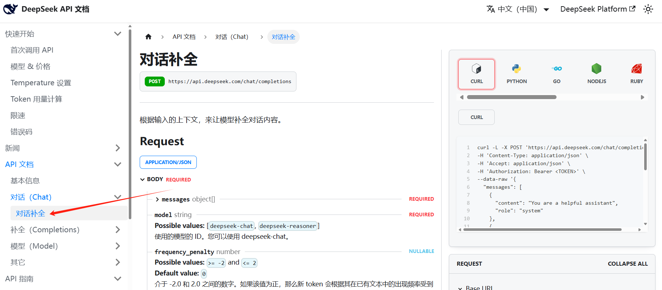This screenshot has height=290, width=662.
Task: Click the 对话补全 page heading
Action: tap(169, 60)
